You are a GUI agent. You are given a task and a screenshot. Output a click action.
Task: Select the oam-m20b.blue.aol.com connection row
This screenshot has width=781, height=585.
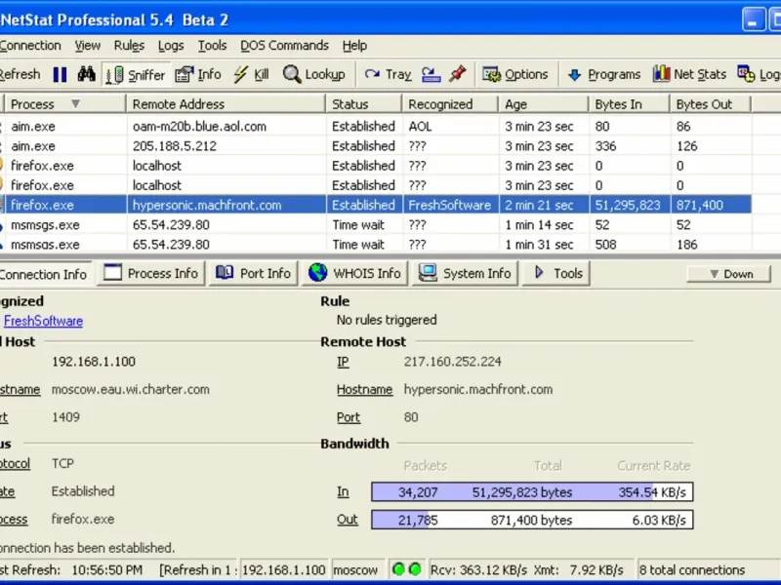(x=376, y=127)
